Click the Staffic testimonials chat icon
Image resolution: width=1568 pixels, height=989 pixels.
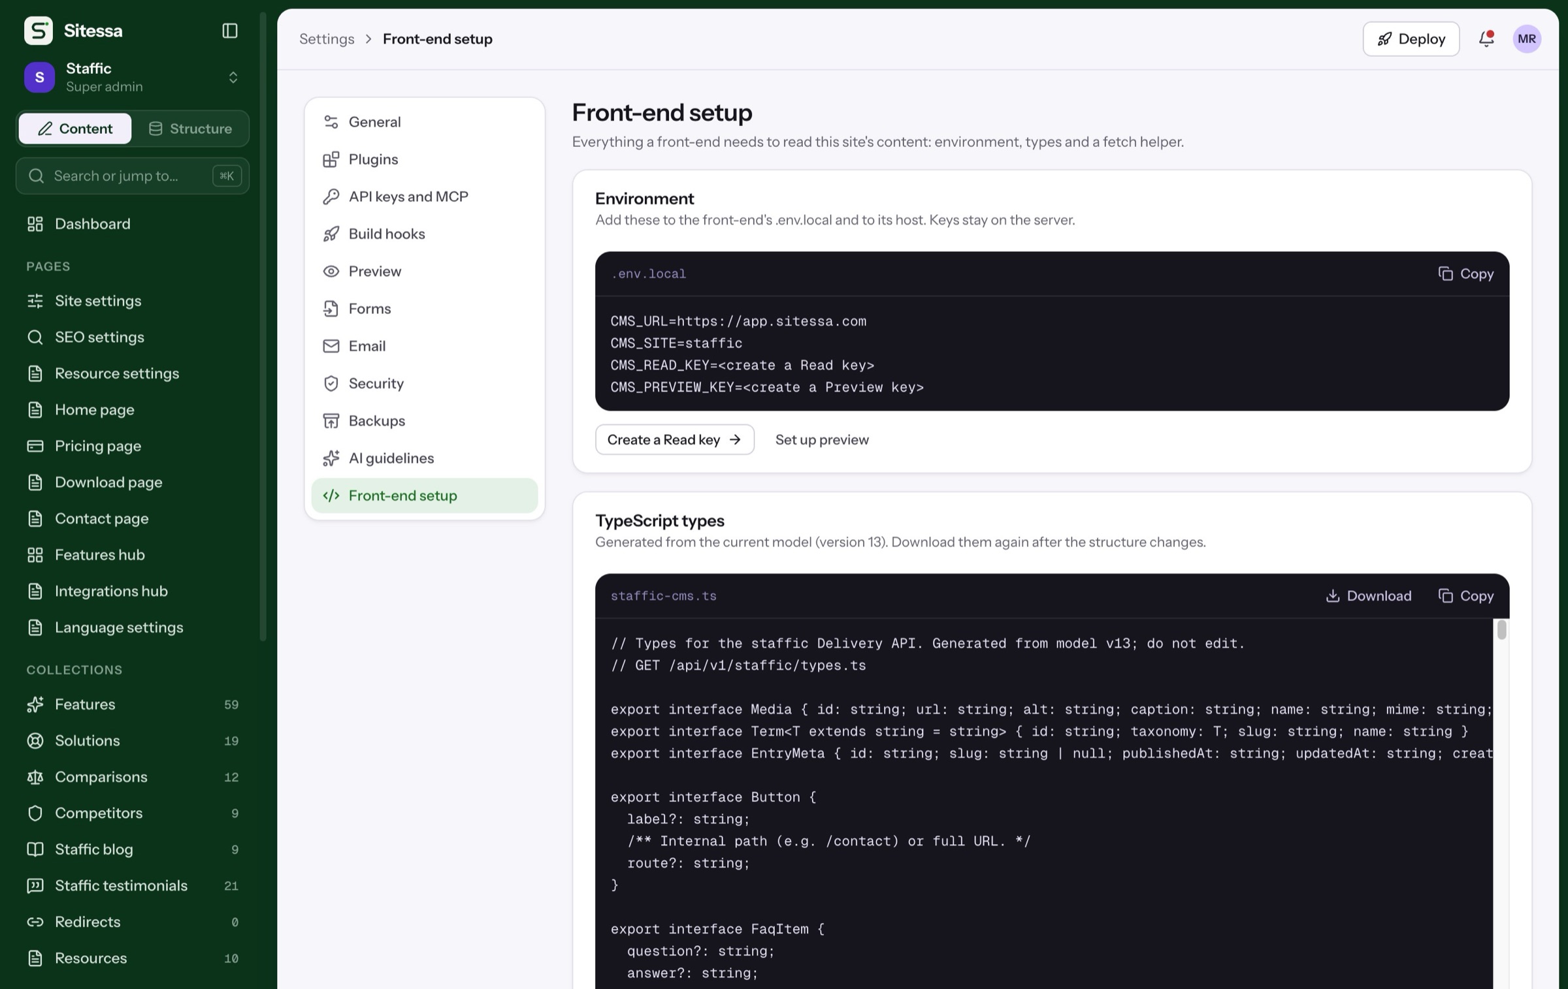(x=35, y=886)
